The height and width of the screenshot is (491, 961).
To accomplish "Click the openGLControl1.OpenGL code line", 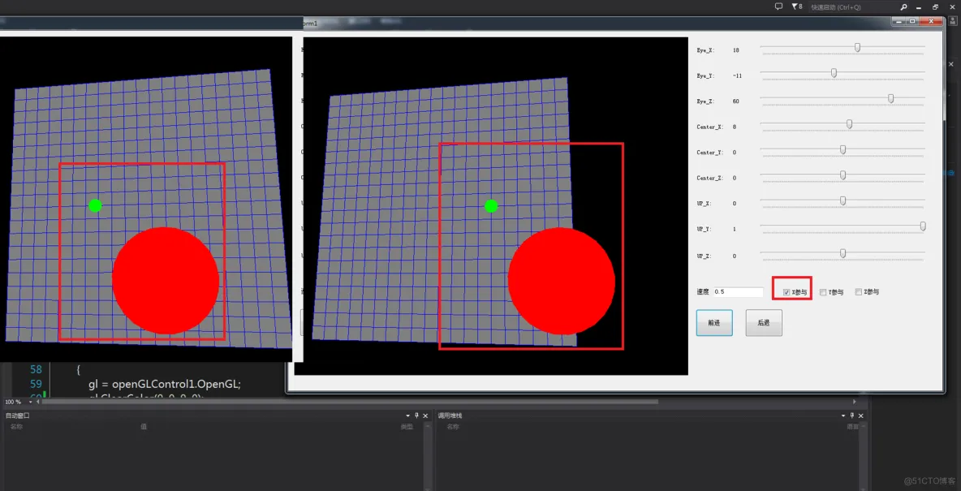I will pos(165,385).
